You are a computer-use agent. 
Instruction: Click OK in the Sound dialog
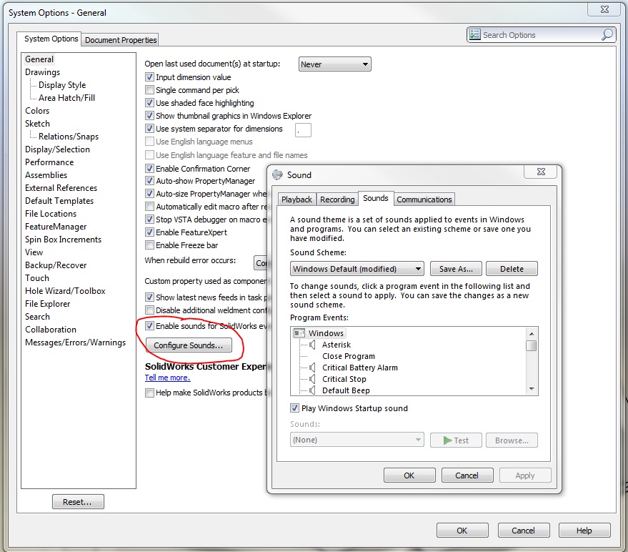click(x=409, y=475)
